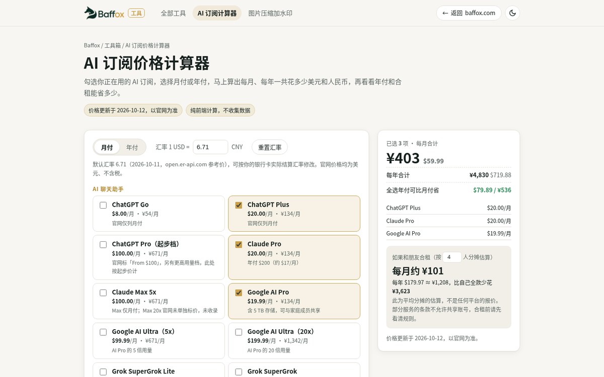The height and width of the screenshot is (377, 604).
Task: Toggle dark mode moon icon
Action: click(512, 13)
